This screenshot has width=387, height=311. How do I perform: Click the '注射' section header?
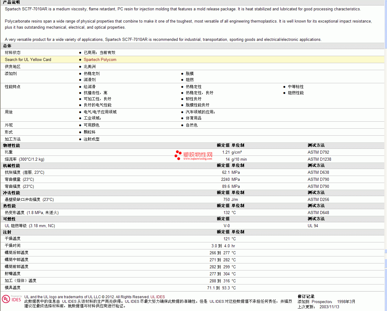(7, 232)
